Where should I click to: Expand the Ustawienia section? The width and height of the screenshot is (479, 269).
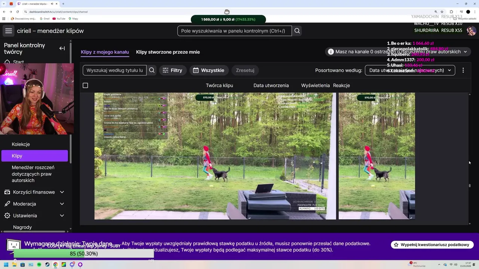click(34, 216)
